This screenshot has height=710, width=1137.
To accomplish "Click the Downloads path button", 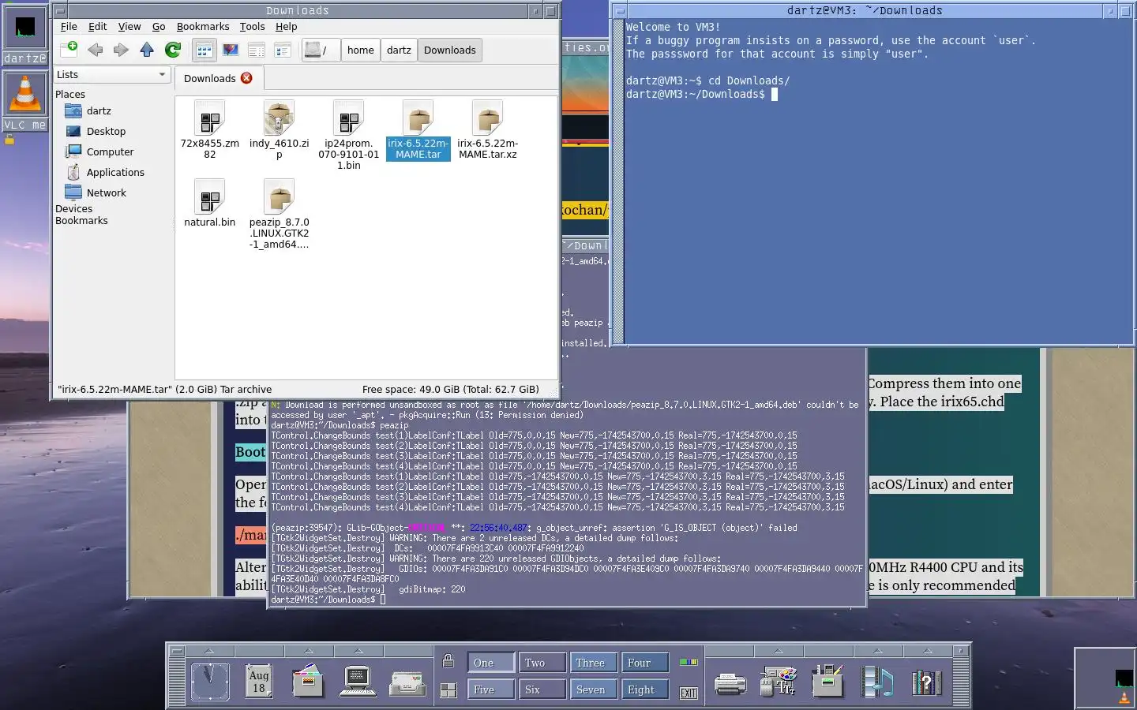I will click(449, 50).
